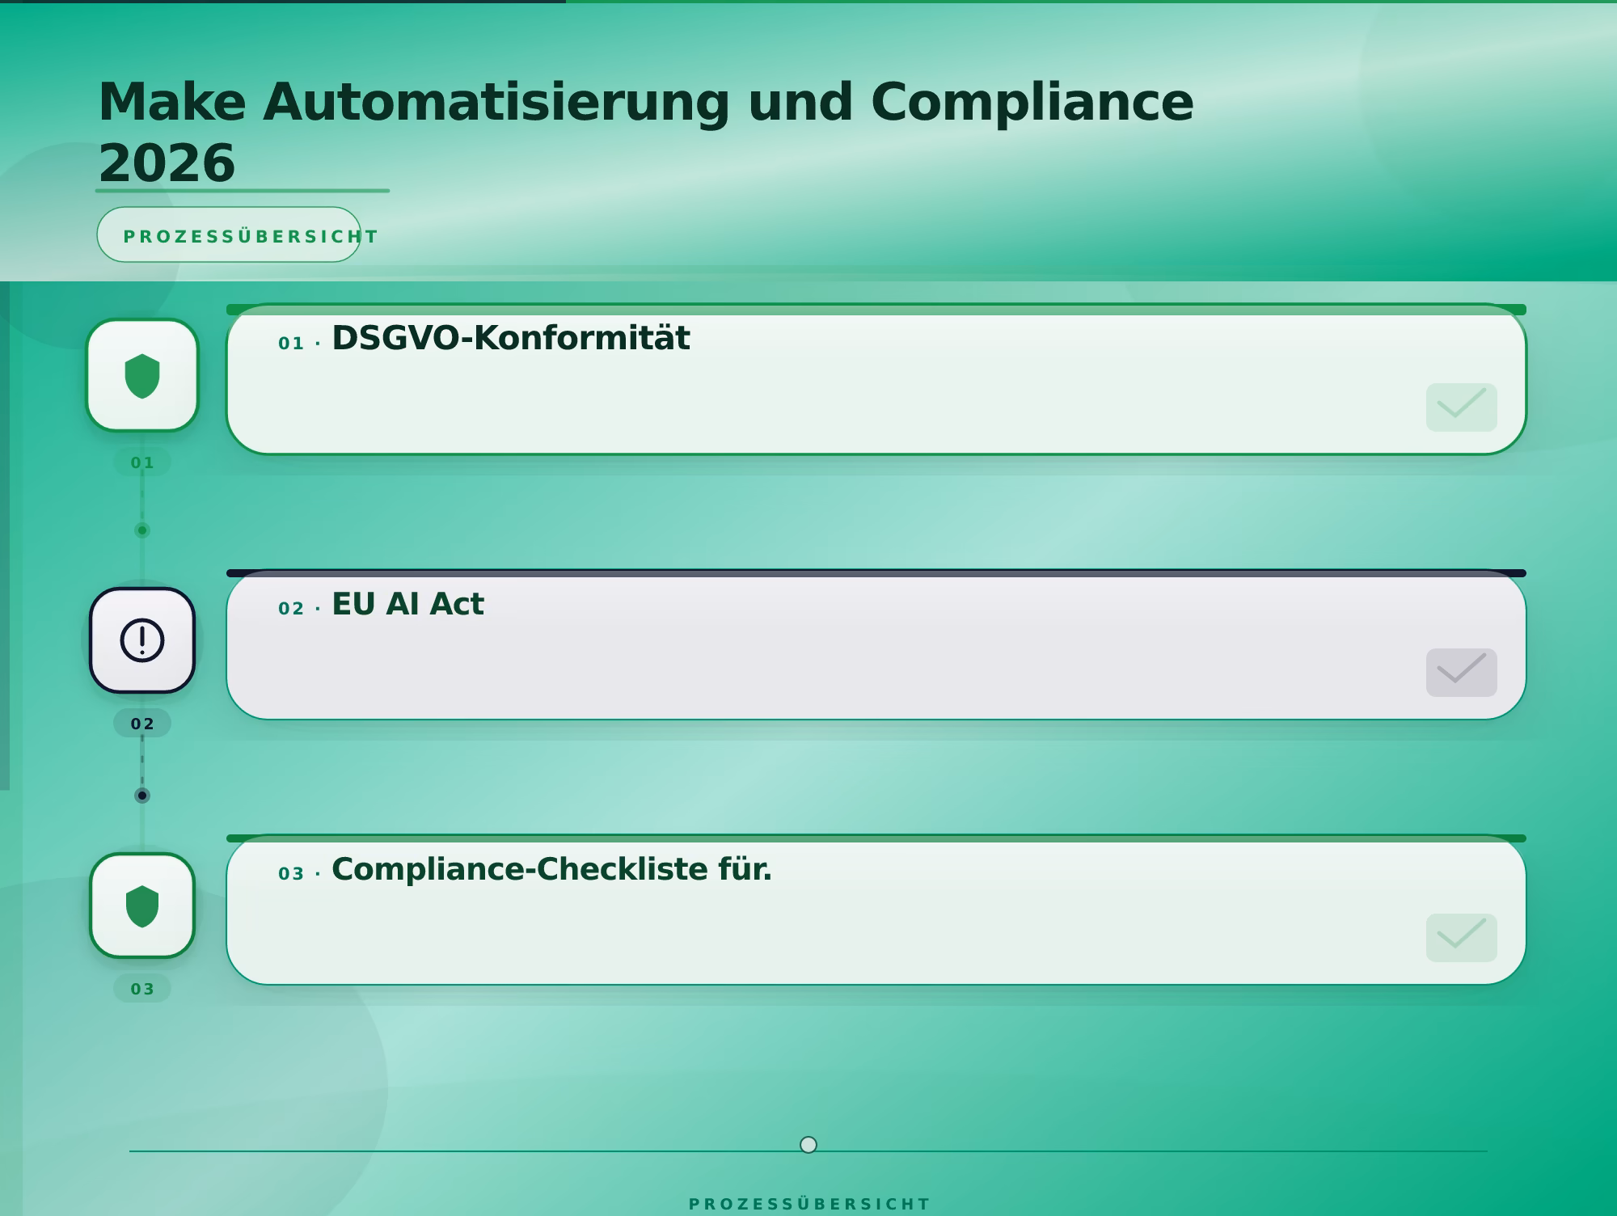Click the exclamation alert icon for step 02
The height and width of the screenshot is (1216, 1617).
click(142, 640)
